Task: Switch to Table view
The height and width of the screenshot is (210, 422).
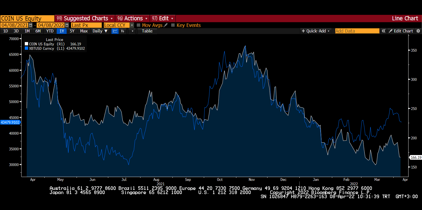Action: click(x=147, y=31)
